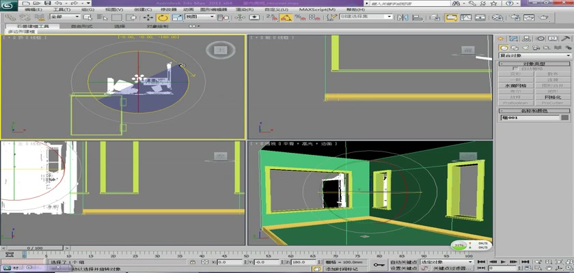574x273 pixels.
Task: Click the Unlink Selection icon
Action: tap(25, 17)
